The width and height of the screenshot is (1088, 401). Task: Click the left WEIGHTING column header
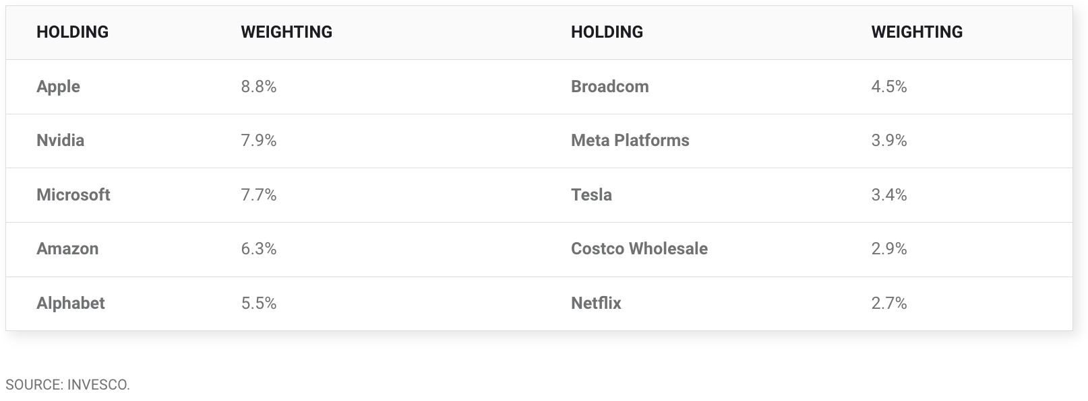pos(286,32)
